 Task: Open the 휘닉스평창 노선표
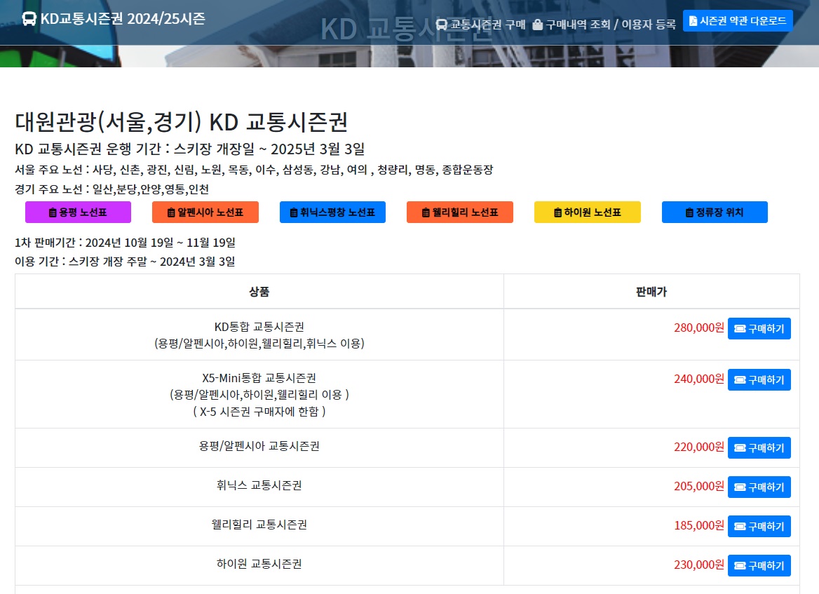tap(332, 212)
